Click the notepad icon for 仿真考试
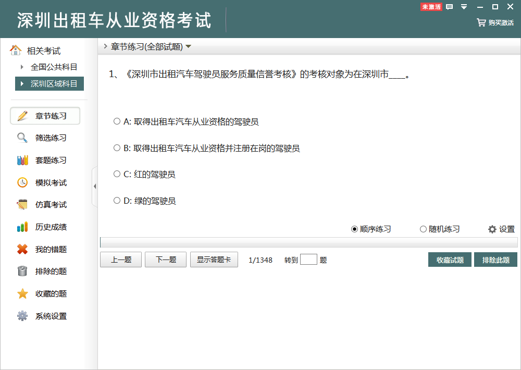521x370 pixels. click(x=22, y=204)
